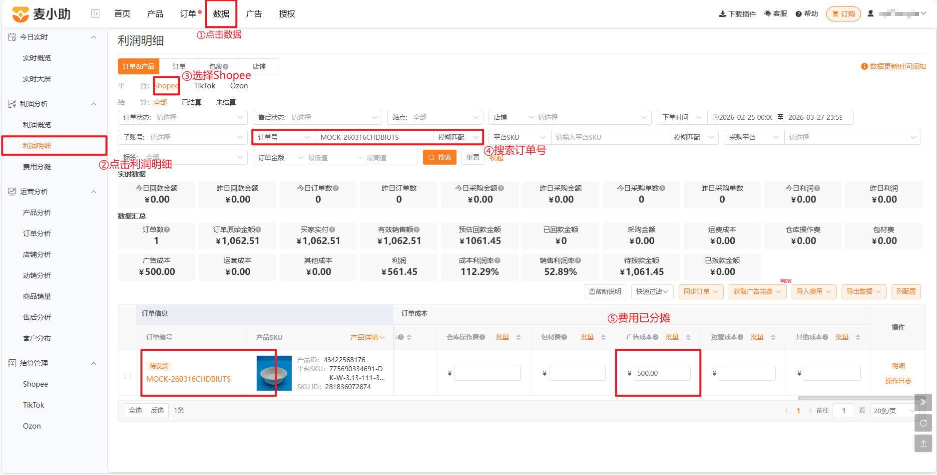Click the 利润分析 chart icon
The height and width of the screenshot is (475, 937).
pos(12,104)
